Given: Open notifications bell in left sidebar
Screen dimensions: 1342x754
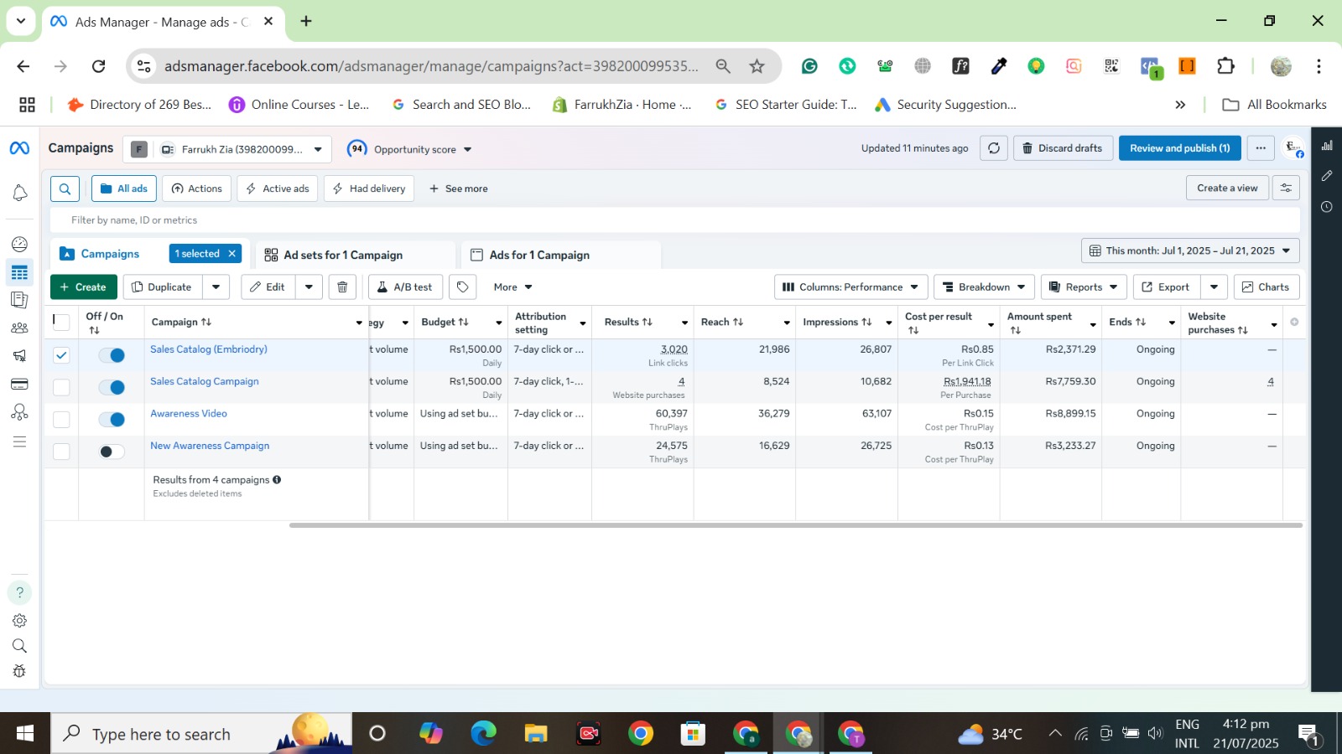Looking at the screenshot, I should (19, 194).
